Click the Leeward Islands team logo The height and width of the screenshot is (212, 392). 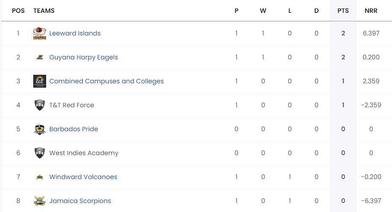tap(40, 33)
